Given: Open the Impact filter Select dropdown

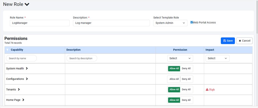Looking at the screenshot, I should 217,58.
